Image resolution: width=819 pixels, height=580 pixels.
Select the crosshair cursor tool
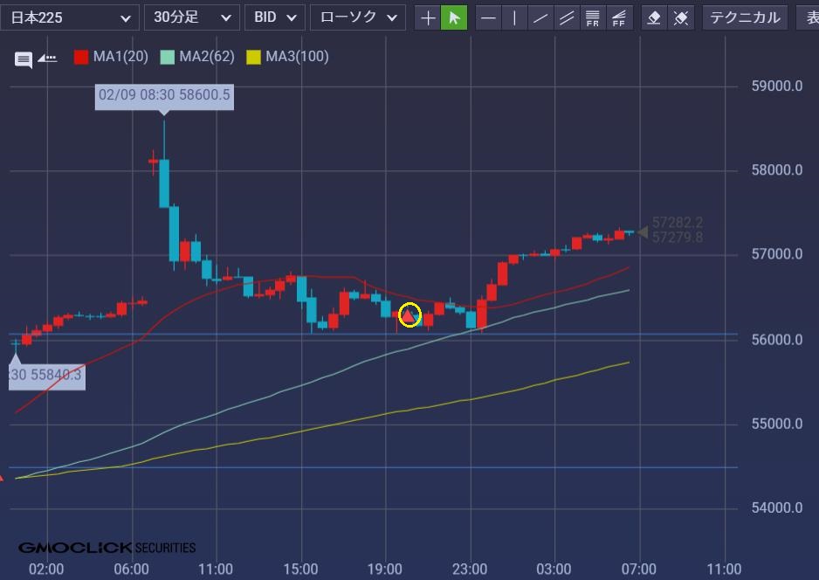[428, 17]
